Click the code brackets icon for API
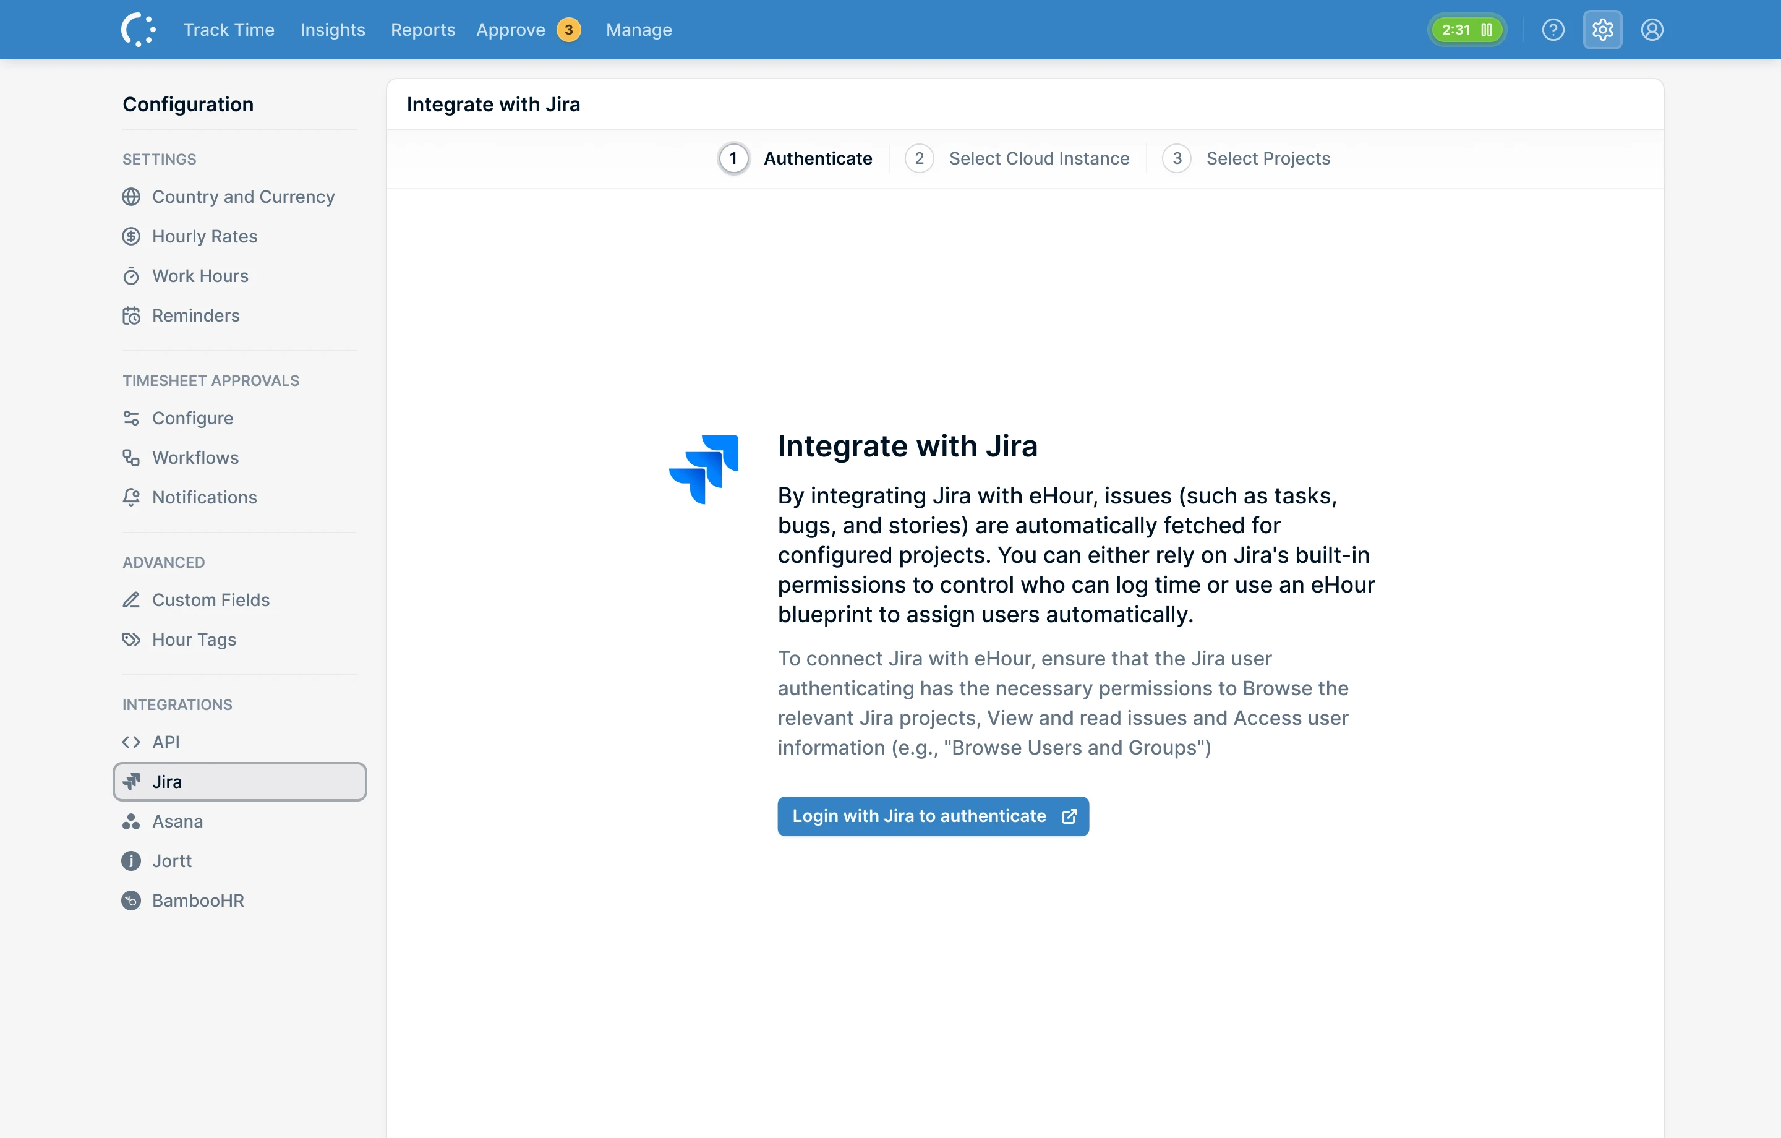 coord(131,742)
